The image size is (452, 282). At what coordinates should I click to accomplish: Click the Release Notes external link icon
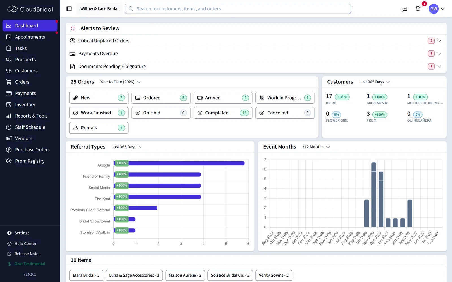point(9,254)
